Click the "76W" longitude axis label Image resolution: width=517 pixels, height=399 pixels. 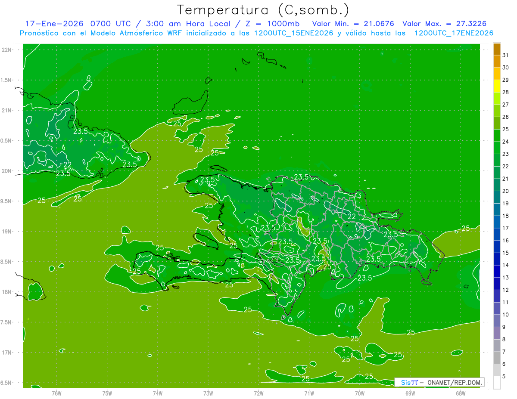pyautogui.click(x=56, y=393)
